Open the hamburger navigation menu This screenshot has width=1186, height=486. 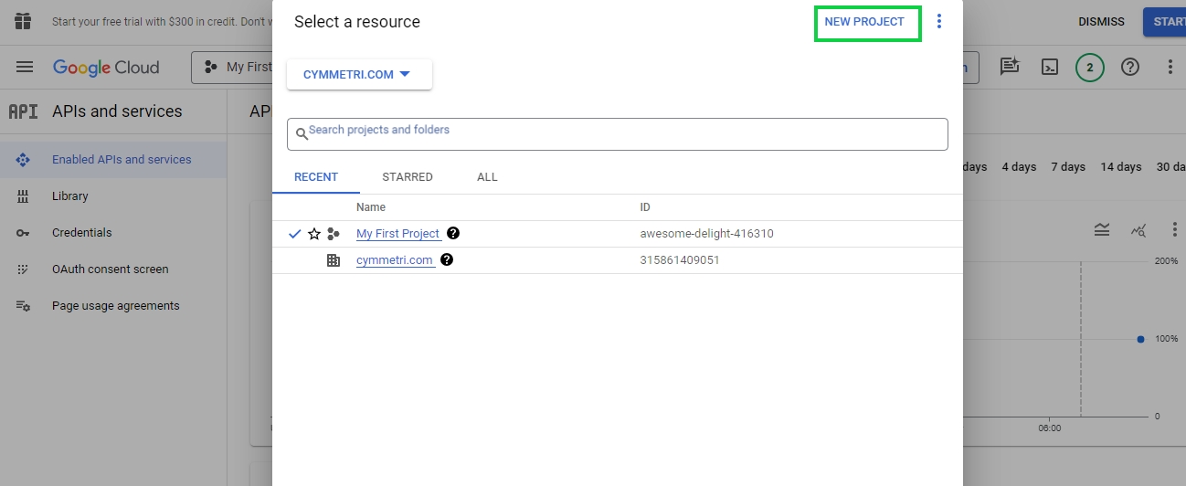coord(25,68)
